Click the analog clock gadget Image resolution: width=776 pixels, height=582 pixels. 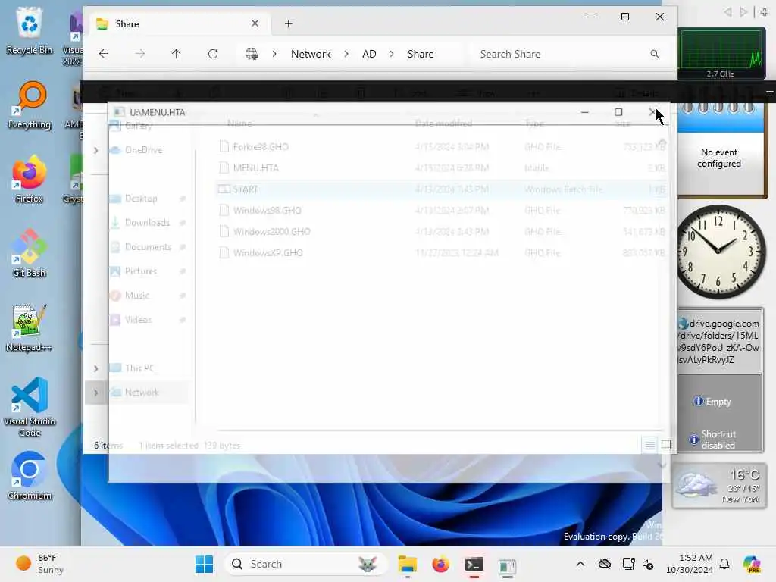pyautogui.click(x=720, y=252)
